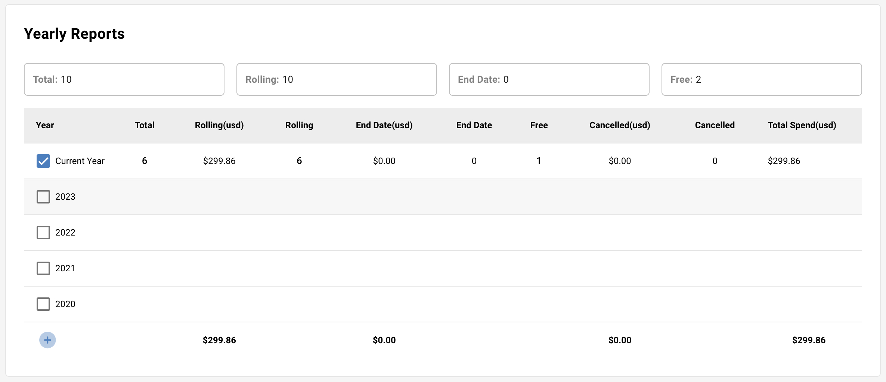Click the Cancelled(usd) column header
The width and height of the screenshot is (886, 382).
[620, 125]
